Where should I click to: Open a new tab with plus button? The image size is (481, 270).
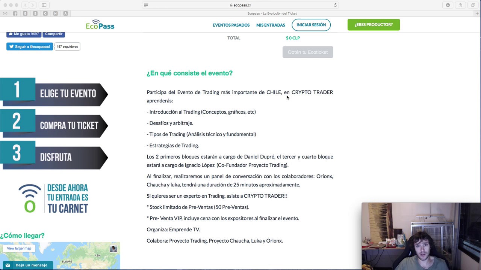click(x=477, y=13)
